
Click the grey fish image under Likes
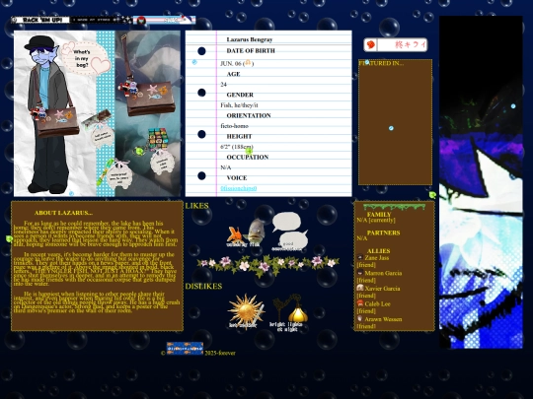[x=256, y=233]
